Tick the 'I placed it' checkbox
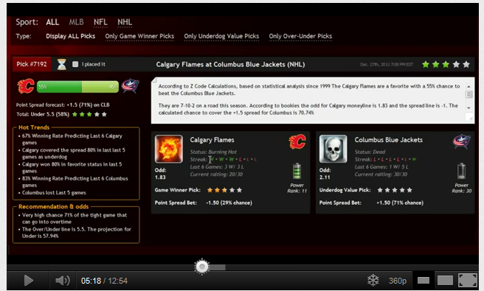The width and height of the screenshot is (484, 291). coord(75,64)
